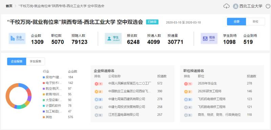
Task: Click rank 5 medal in 职位投递排名
Action: tap(188, 115)
